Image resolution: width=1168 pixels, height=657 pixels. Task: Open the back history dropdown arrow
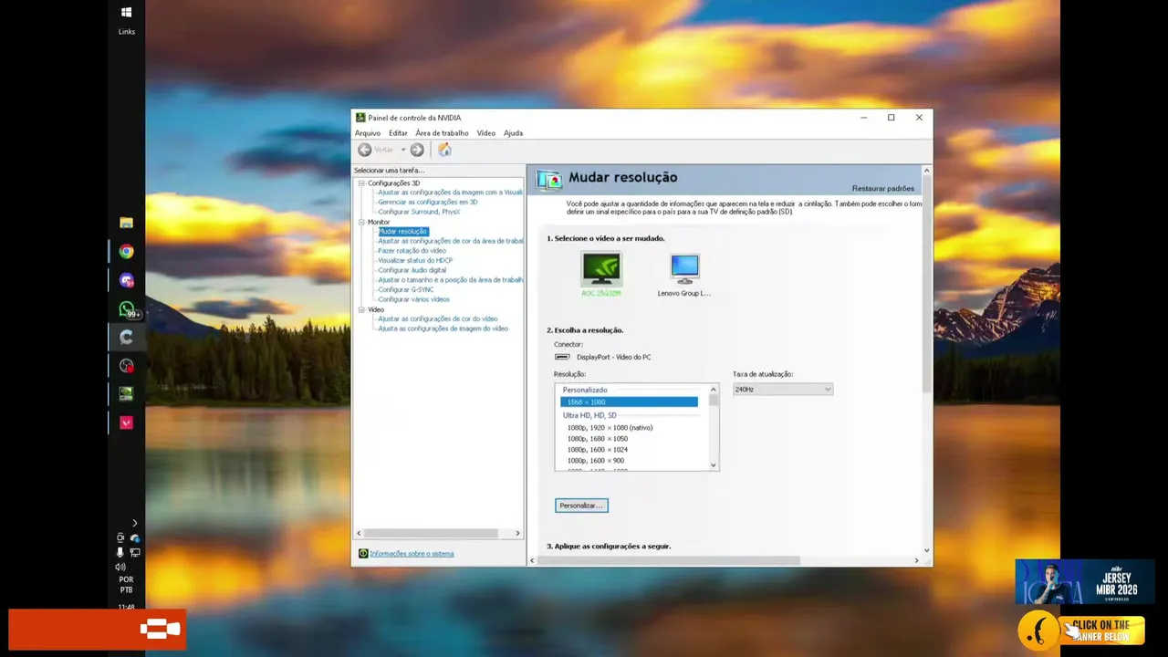pos(402,150)
